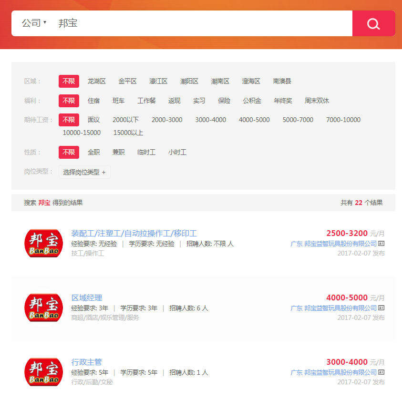Select the 3000-4000 salary filter option
The width and height of the screenshot is (402, 400).
(x=210, y=120)
